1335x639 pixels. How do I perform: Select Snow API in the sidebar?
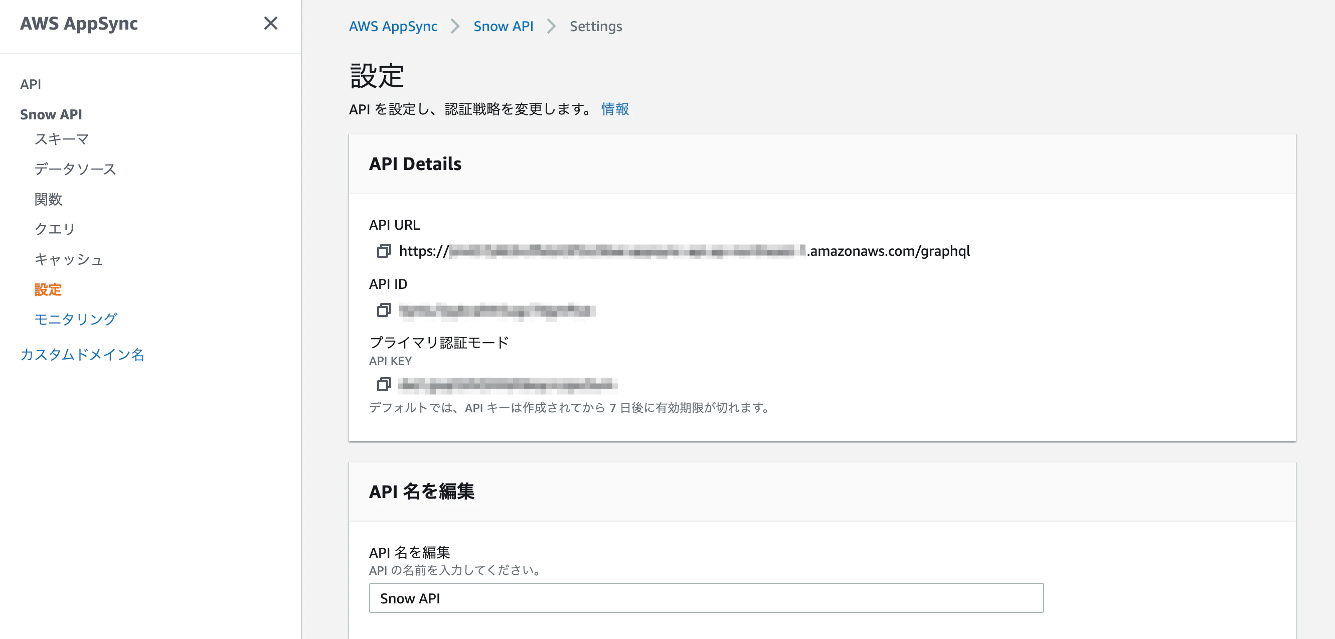pyautogui.click(x=51, y=114)
